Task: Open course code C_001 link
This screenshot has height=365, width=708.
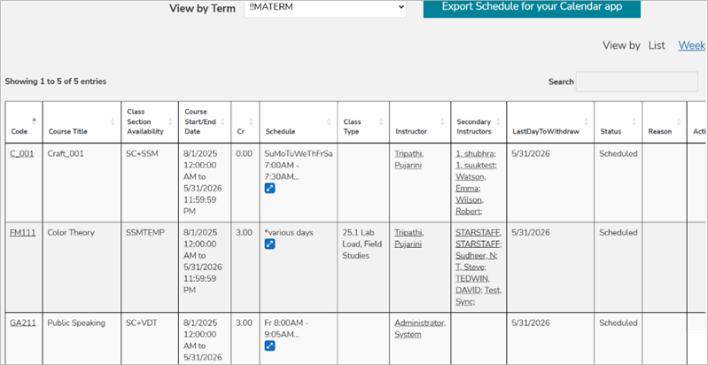Action: coord(20,153)
